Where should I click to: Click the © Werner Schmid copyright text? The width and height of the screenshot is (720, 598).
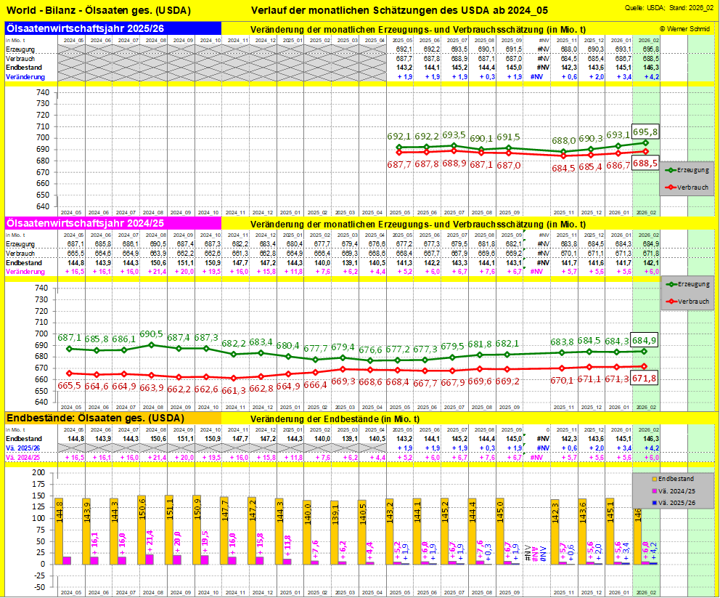click(684, 28)
